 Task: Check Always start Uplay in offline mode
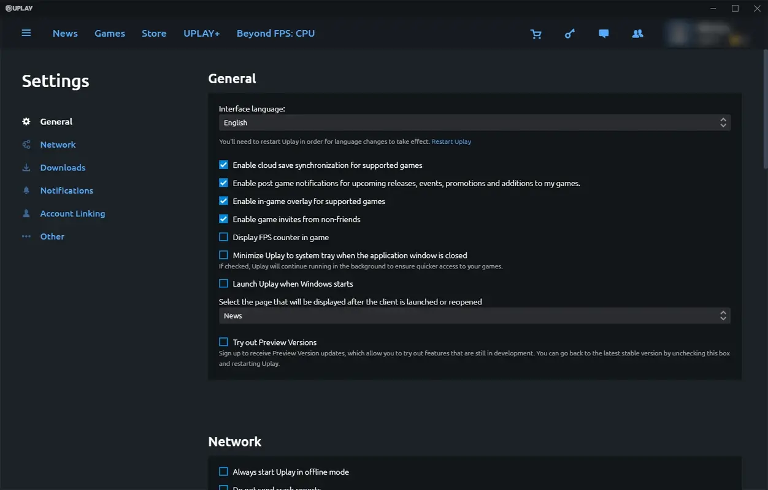pyautogui.click(x=223, y=471)
